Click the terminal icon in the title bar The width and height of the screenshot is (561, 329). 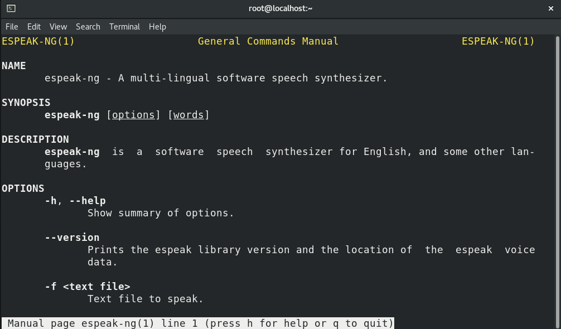point(12,8)
